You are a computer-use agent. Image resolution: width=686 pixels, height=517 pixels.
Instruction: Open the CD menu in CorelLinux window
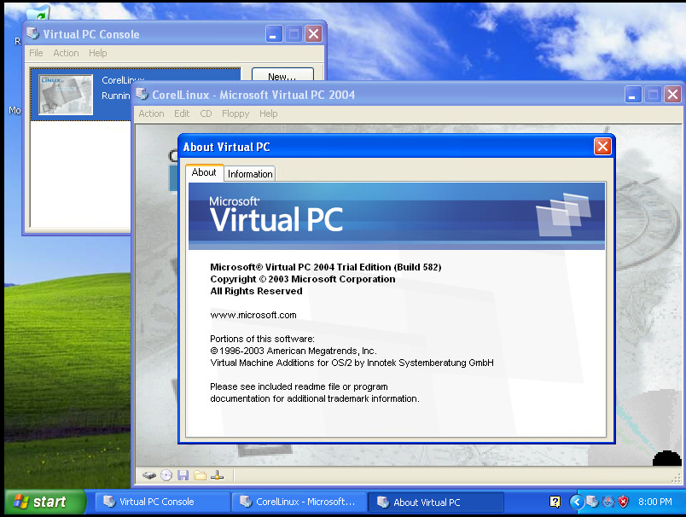tap(206, 113)
